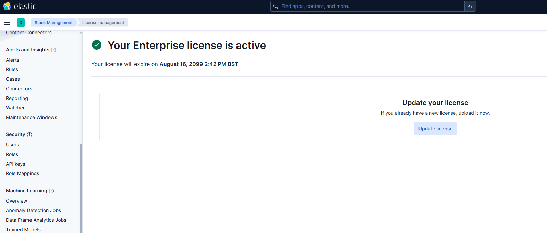Go to Roles
547x233 pixels.
point(12,154)
